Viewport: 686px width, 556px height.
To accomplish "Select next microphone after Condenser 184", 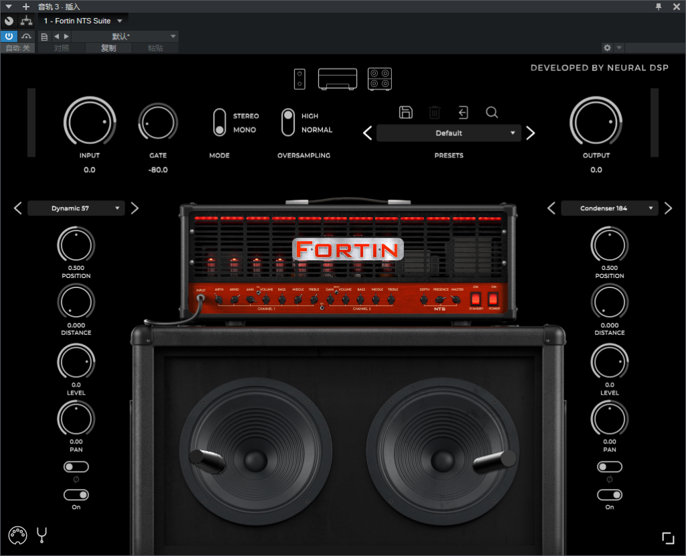I will tap(668, 208).
